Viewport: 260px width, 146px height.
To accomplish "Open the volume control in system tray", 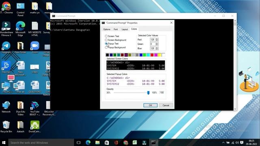I will pyautogui.click(x=237, y=142).
